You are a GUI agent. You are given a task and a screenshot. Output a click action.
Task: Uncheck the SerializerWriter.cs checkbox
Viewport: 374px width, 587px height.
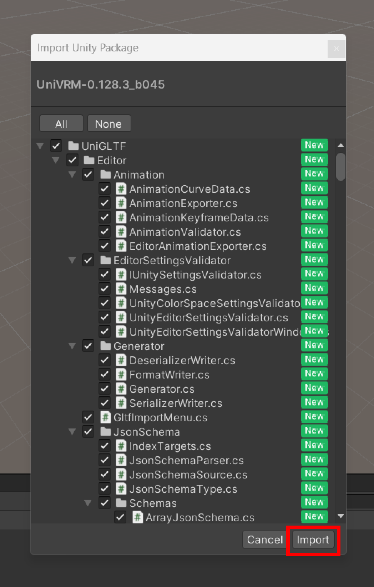click(105, 403)
